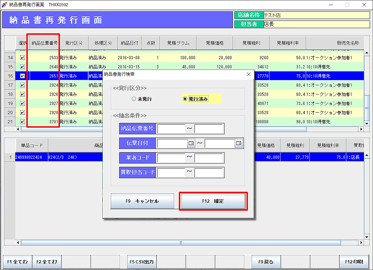The height and width of the screenshot is (270, 373).
Task: Click the upper table's vertical scrollbar thumb
Action: coord(367,108)
